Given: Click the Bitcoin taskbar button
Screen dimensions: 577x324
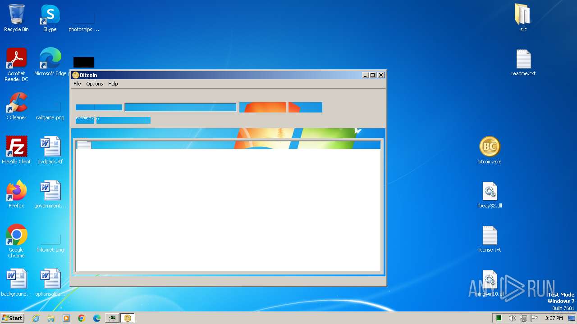Looking at the screenshot, I should [x=128, y=318].
